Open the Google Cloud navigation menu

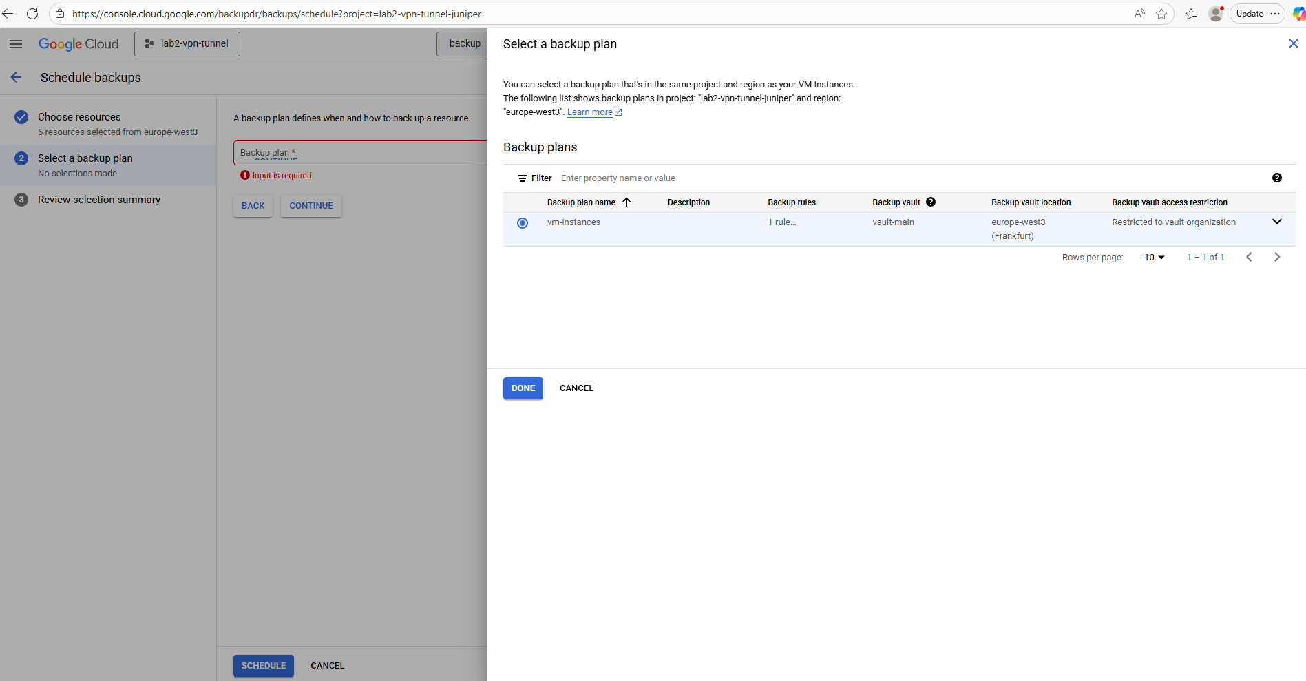tap(16, 44)
